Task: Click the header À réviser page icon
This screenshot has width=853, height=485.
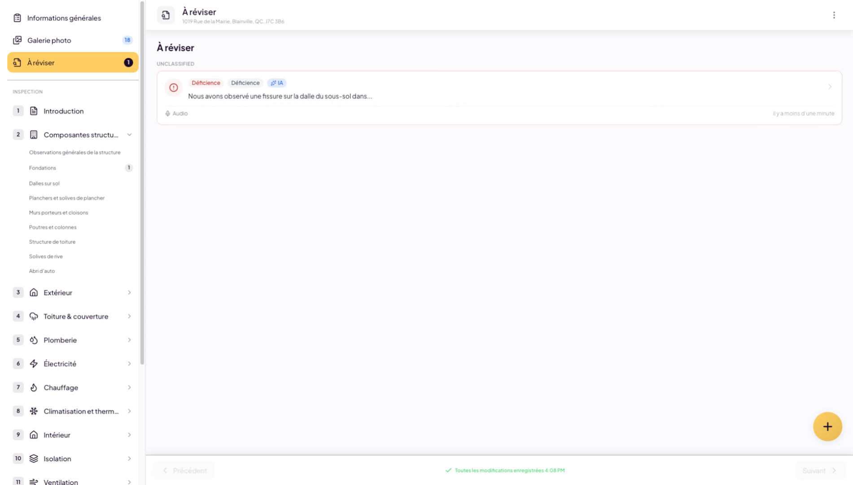Action: tap(166, 15)
